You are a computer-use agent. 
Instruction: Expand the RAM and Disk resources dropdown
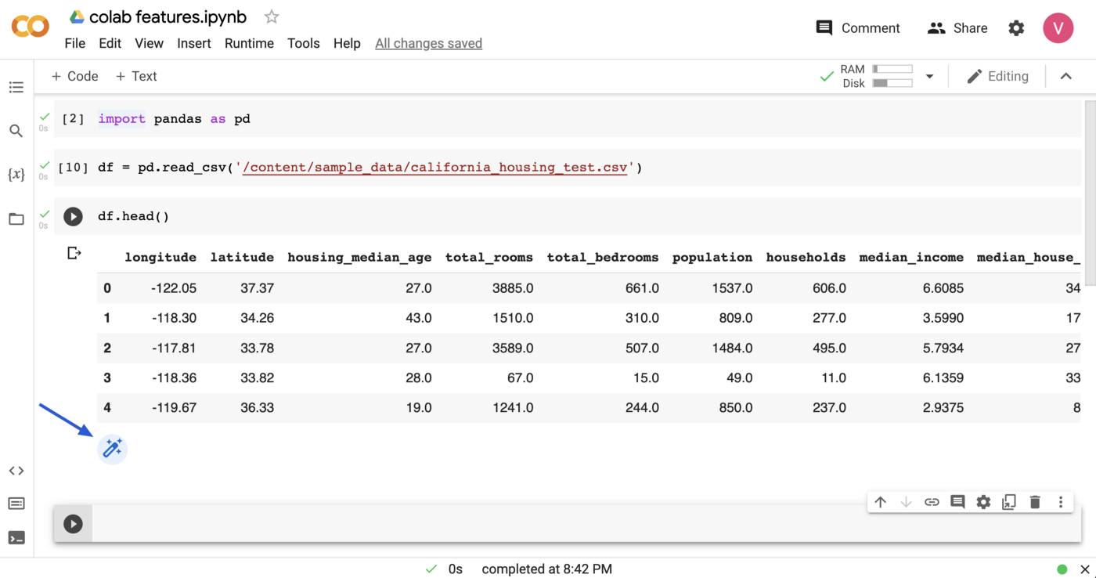click(929, 77)
